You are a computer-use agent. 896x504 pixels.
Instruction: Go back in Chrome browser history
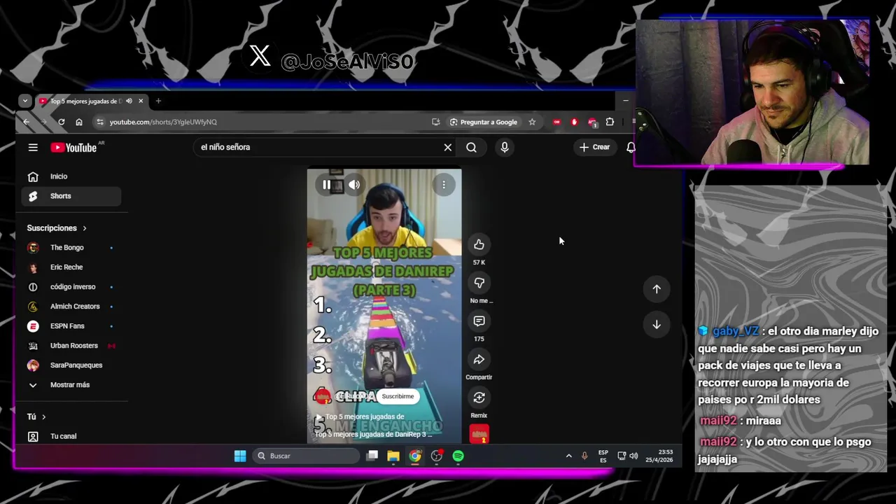(27, 122)
